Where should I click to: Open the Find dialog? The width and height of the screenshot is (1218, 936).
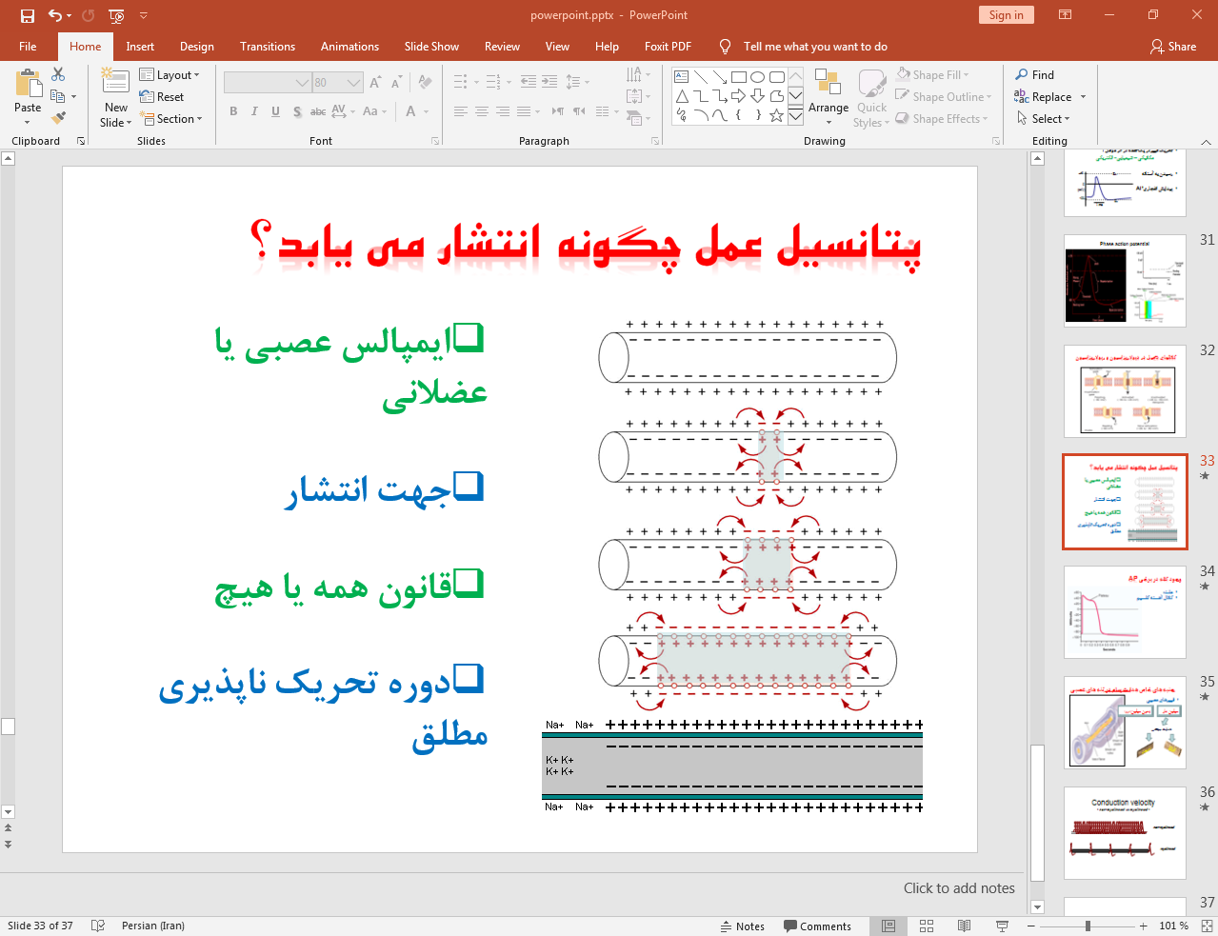click(x=1035, y=74)
